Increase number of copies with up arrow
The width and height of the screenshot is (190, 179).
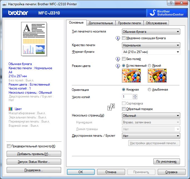[135, 95]
